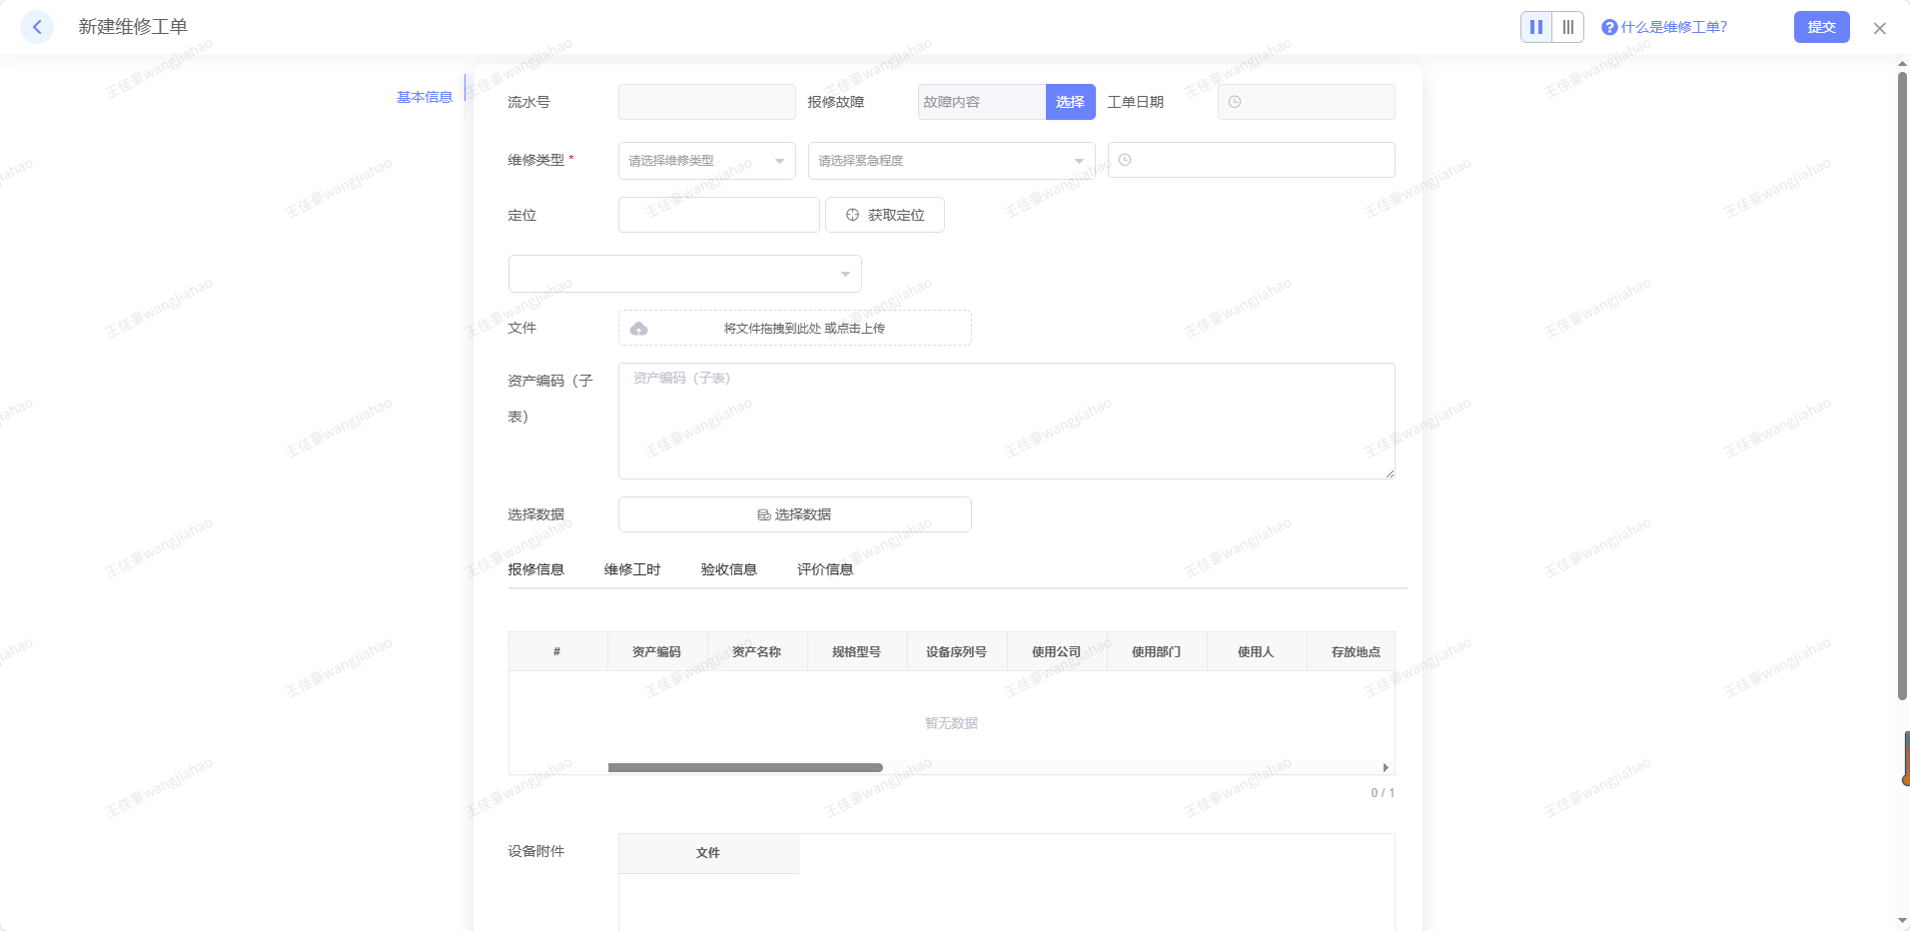Click the help question mark icon
This screenshot has width=1910, height=931.
[1609, 28]
